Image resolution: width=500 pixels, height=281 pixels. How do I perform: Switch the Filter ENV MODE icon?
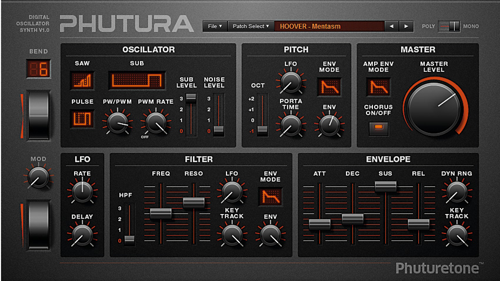pos(270,196)
